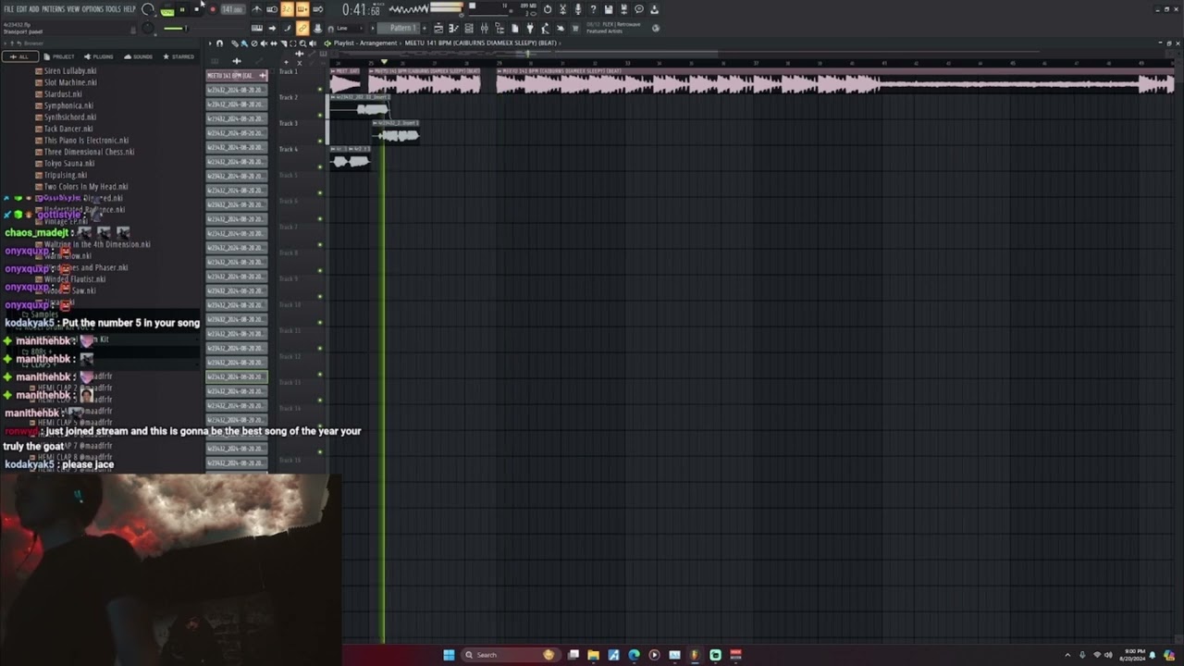Screen dimensions: 1184x666
Task: Click the shopping cart icon
Action: point(575,28)
